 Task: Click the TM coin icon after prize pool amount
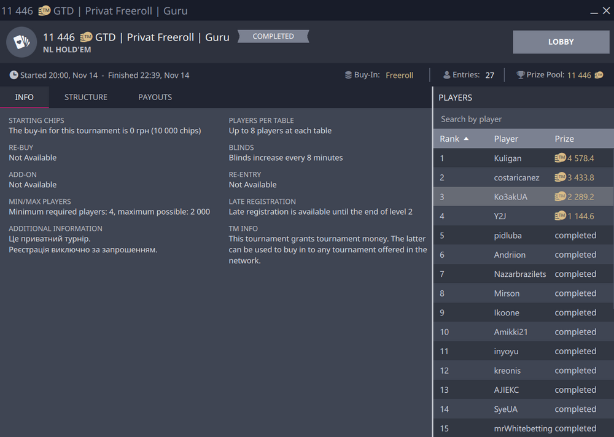599,75
